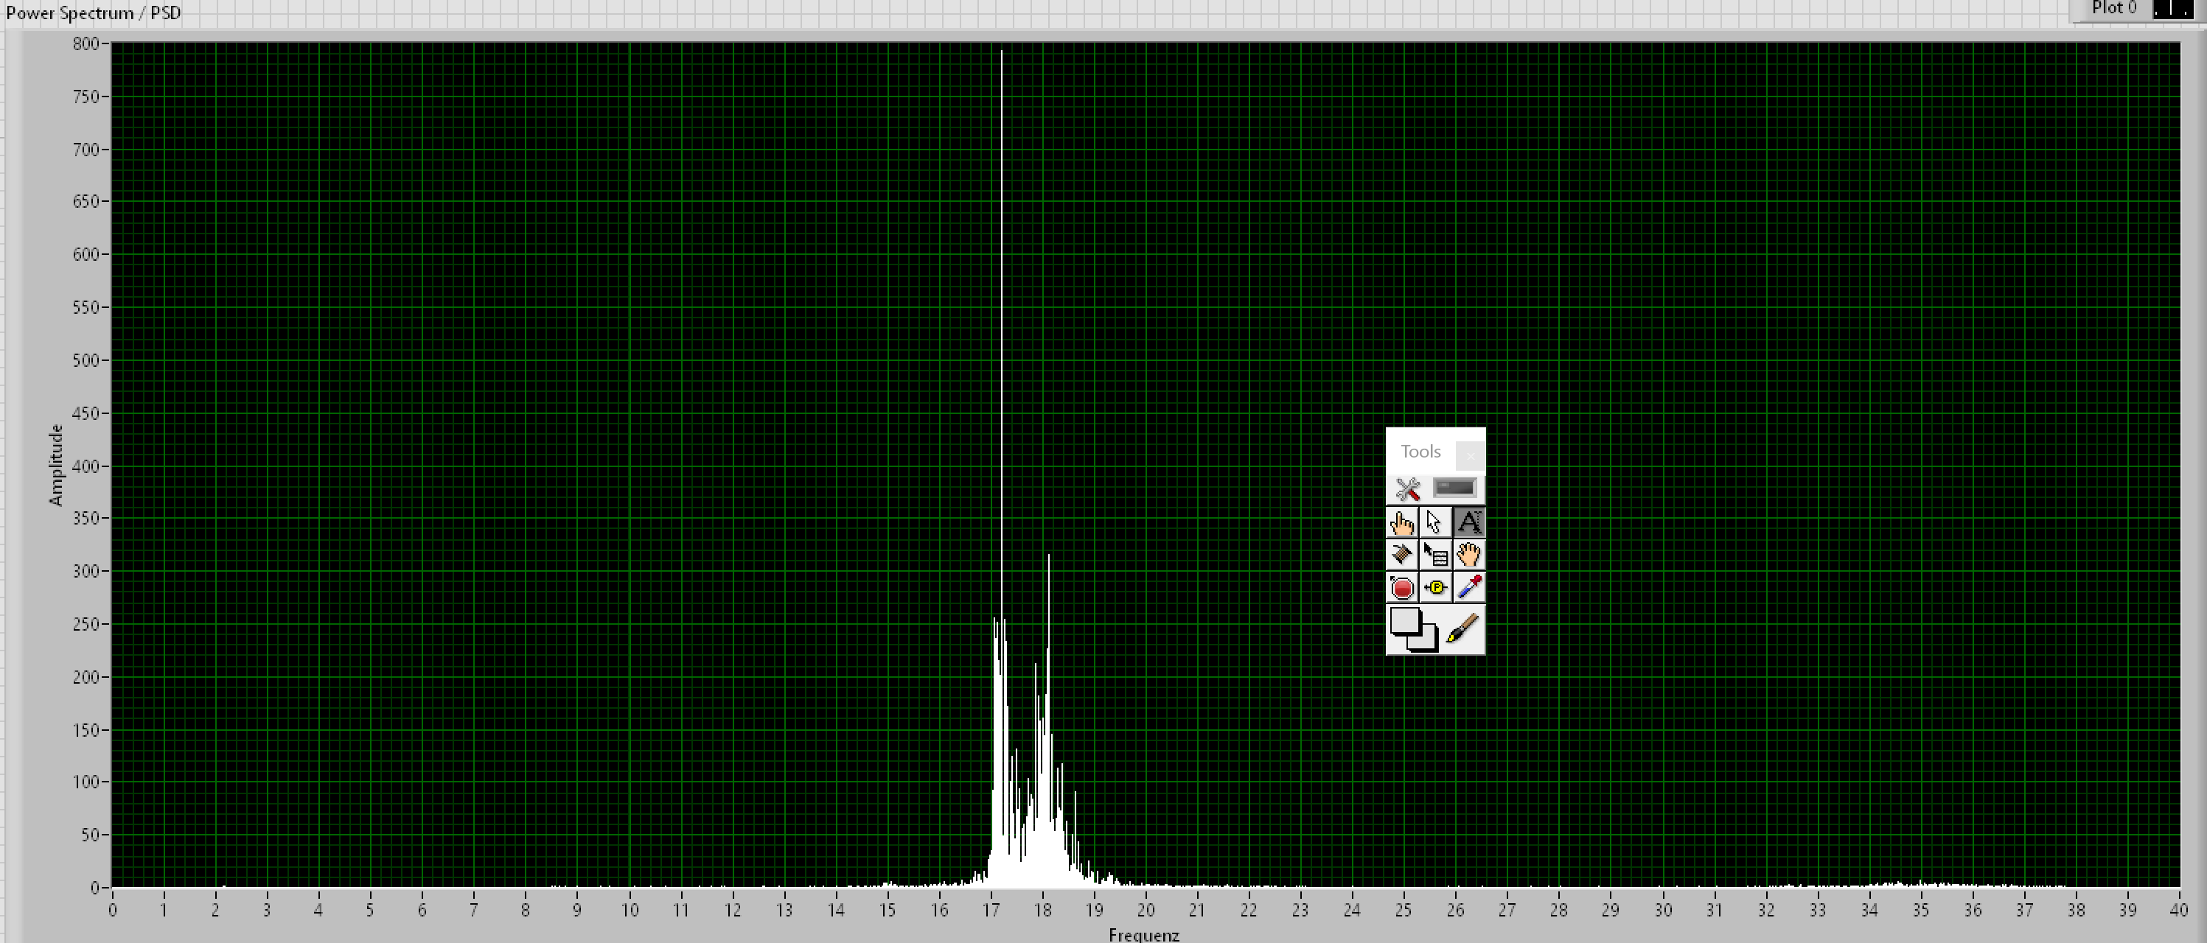Screen dimensions: 2207x943
Task: Click the Power Spectrum / PSD graph title
Action: (94, 13)
